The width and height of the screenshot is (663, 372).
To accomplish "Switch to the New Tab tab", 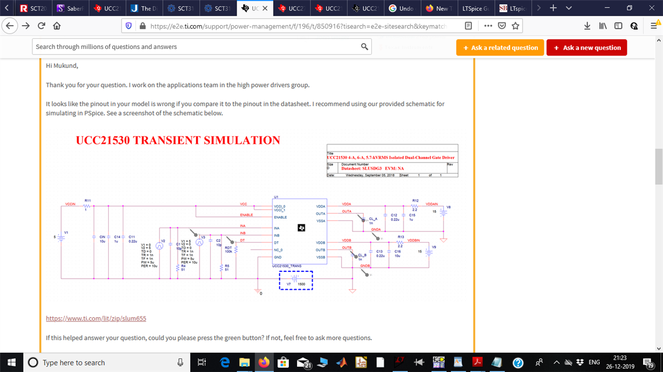I will coord(439,9).
